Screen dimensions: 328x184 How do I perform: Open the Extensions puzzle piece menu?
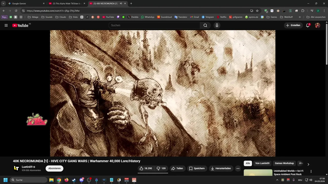[303, 11]
